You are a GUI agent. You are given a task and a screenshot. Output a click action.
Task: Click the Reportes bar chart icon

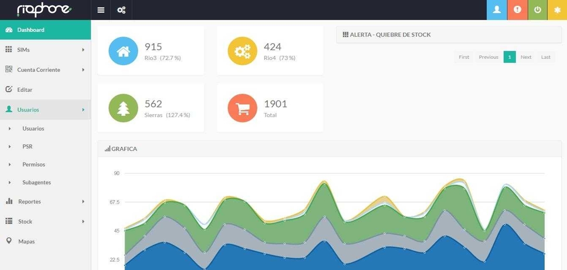tap(9, 201)
